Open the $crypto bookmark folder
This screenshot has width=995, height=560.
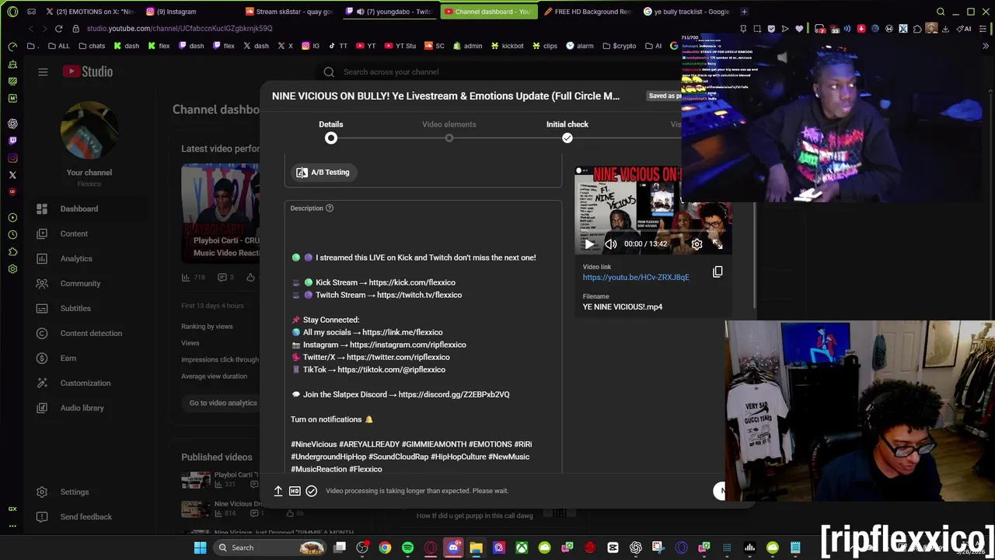click(619, 46)
